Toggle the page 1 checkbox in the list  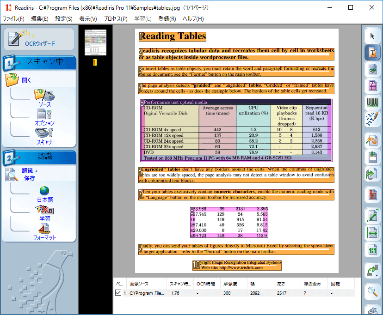pyautogui.click(x=118, y=292)
